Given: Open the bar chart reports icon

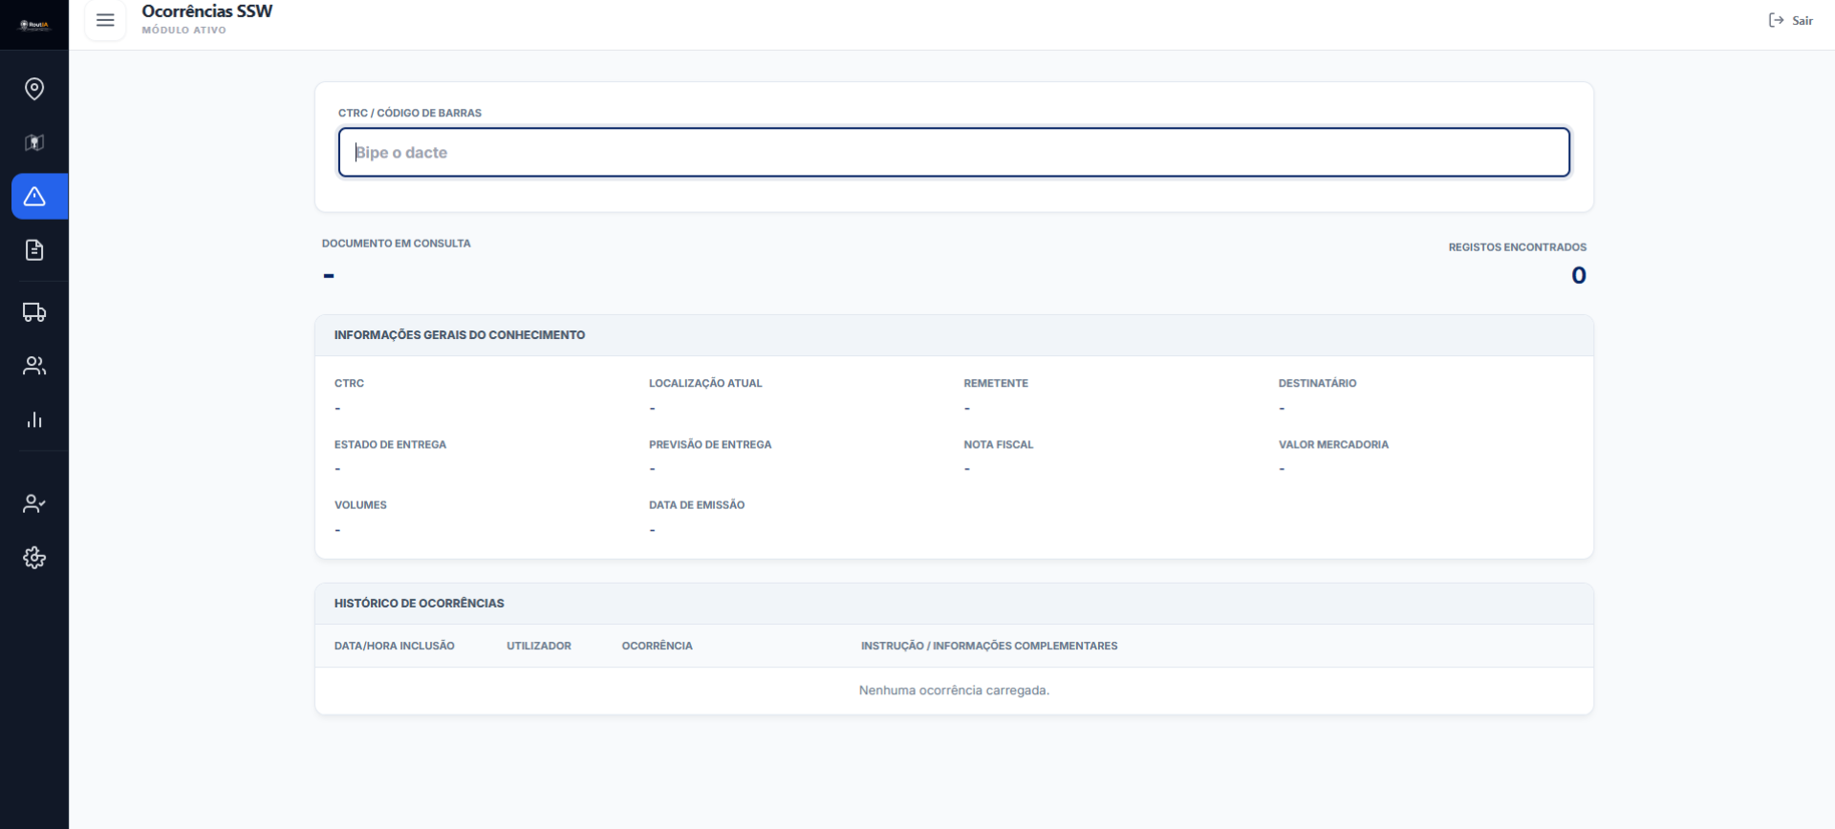Looking at the screenshot, I should coord(34,420).
